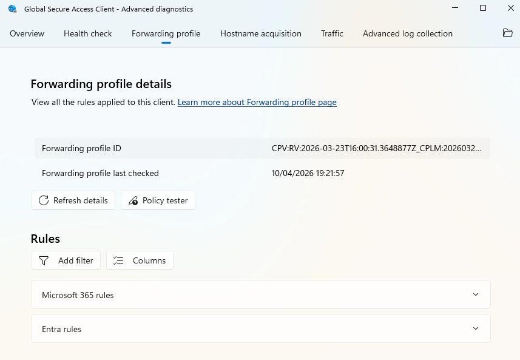Maximize the Advanced diagnostics window
Image resolution: width=520 pixels, height=360 pixels.
pyautogui.click(x=482, y=8)
